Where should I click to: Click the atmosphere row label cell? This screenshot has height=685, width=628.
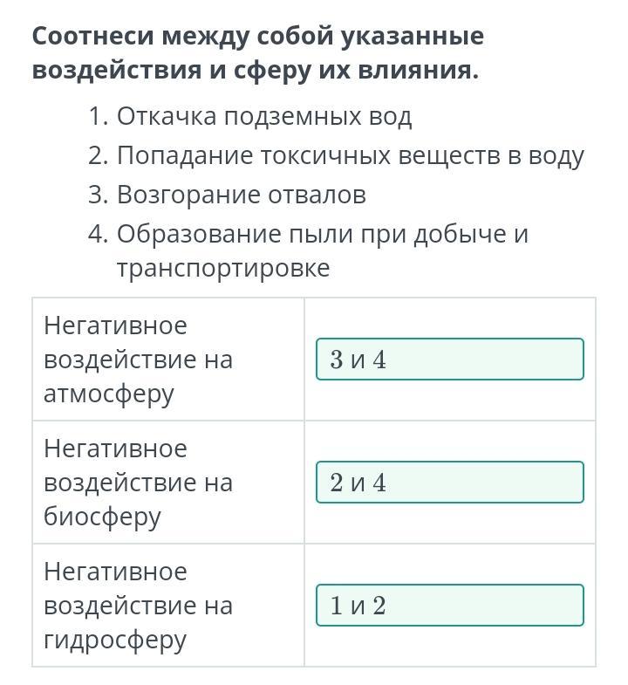pyautogui.click(x=168, y=360)
